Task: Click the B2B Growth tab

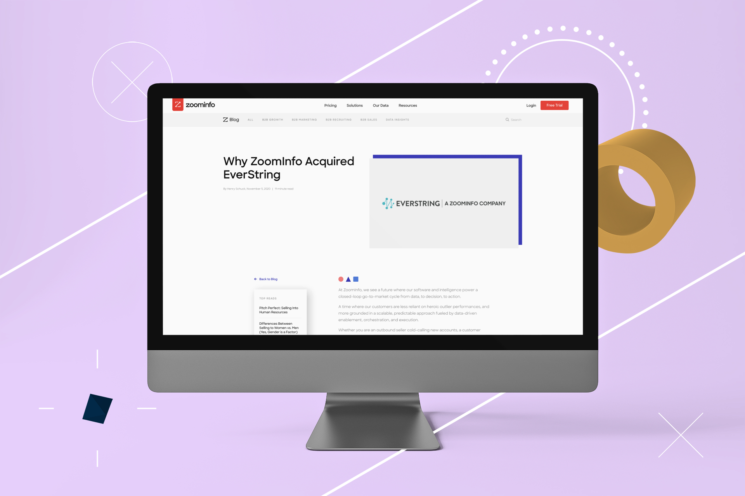Action: tap(271, 120)
